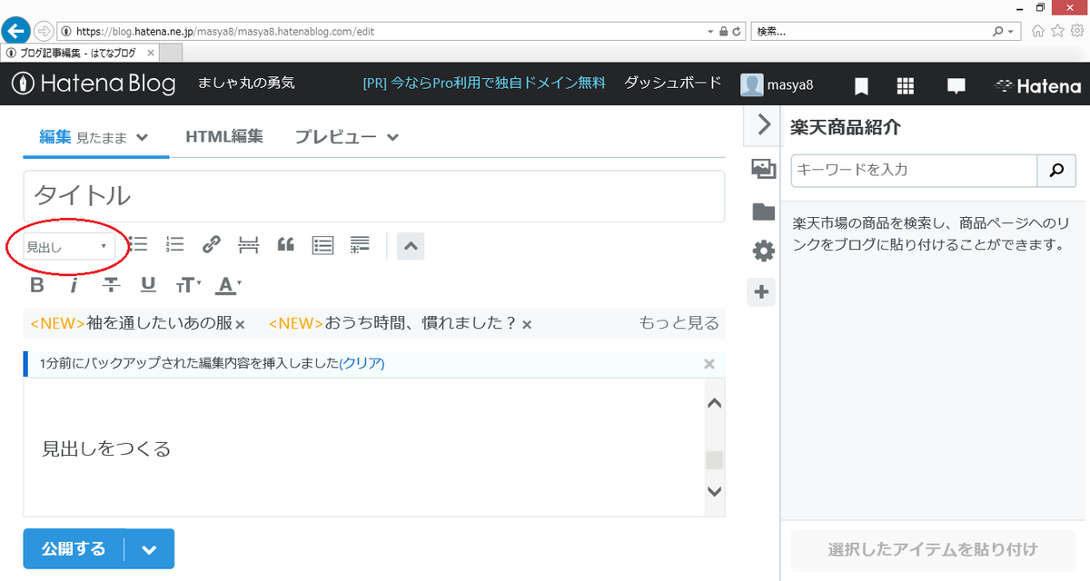
Task: Open the services grid icon in header
Action: 905,86
